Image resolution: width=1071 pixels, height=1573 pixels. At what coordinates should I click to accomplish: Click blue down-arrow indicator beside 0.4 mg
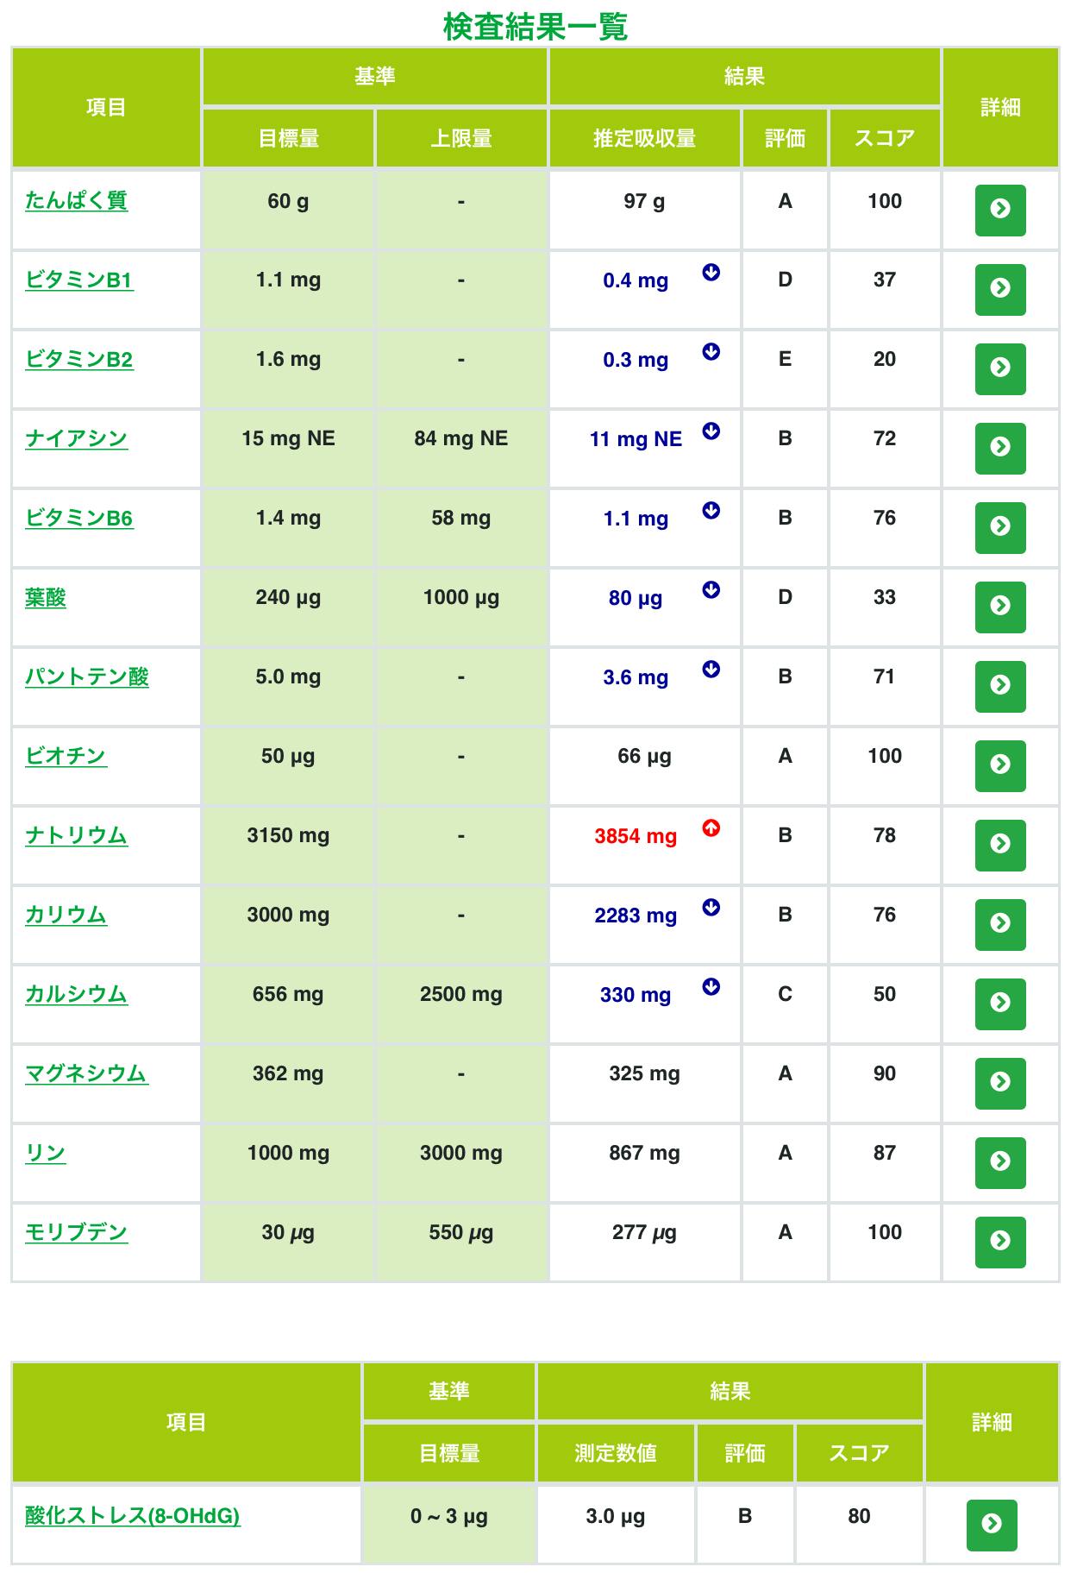pos(711,273)
